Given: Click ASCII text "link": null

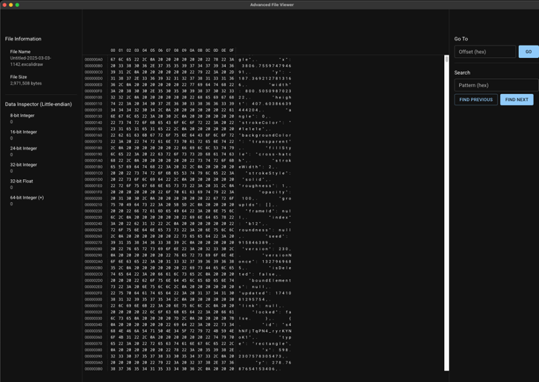Looking at the screenshot, I should (x=260, y=306).
